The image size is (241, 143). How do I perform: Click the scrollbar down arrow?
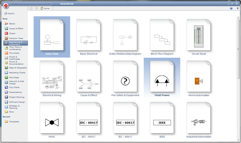pyautogui.click(x=238, y=140)
